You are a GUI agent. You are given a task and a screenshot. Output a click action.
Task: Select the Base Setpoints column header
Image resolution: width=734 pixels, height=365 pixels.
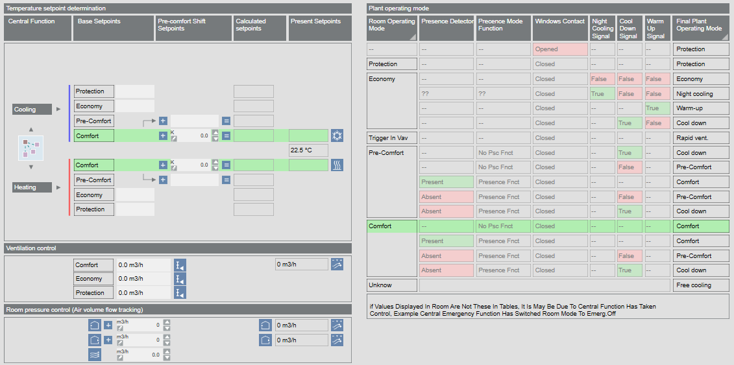click(112, 29)
